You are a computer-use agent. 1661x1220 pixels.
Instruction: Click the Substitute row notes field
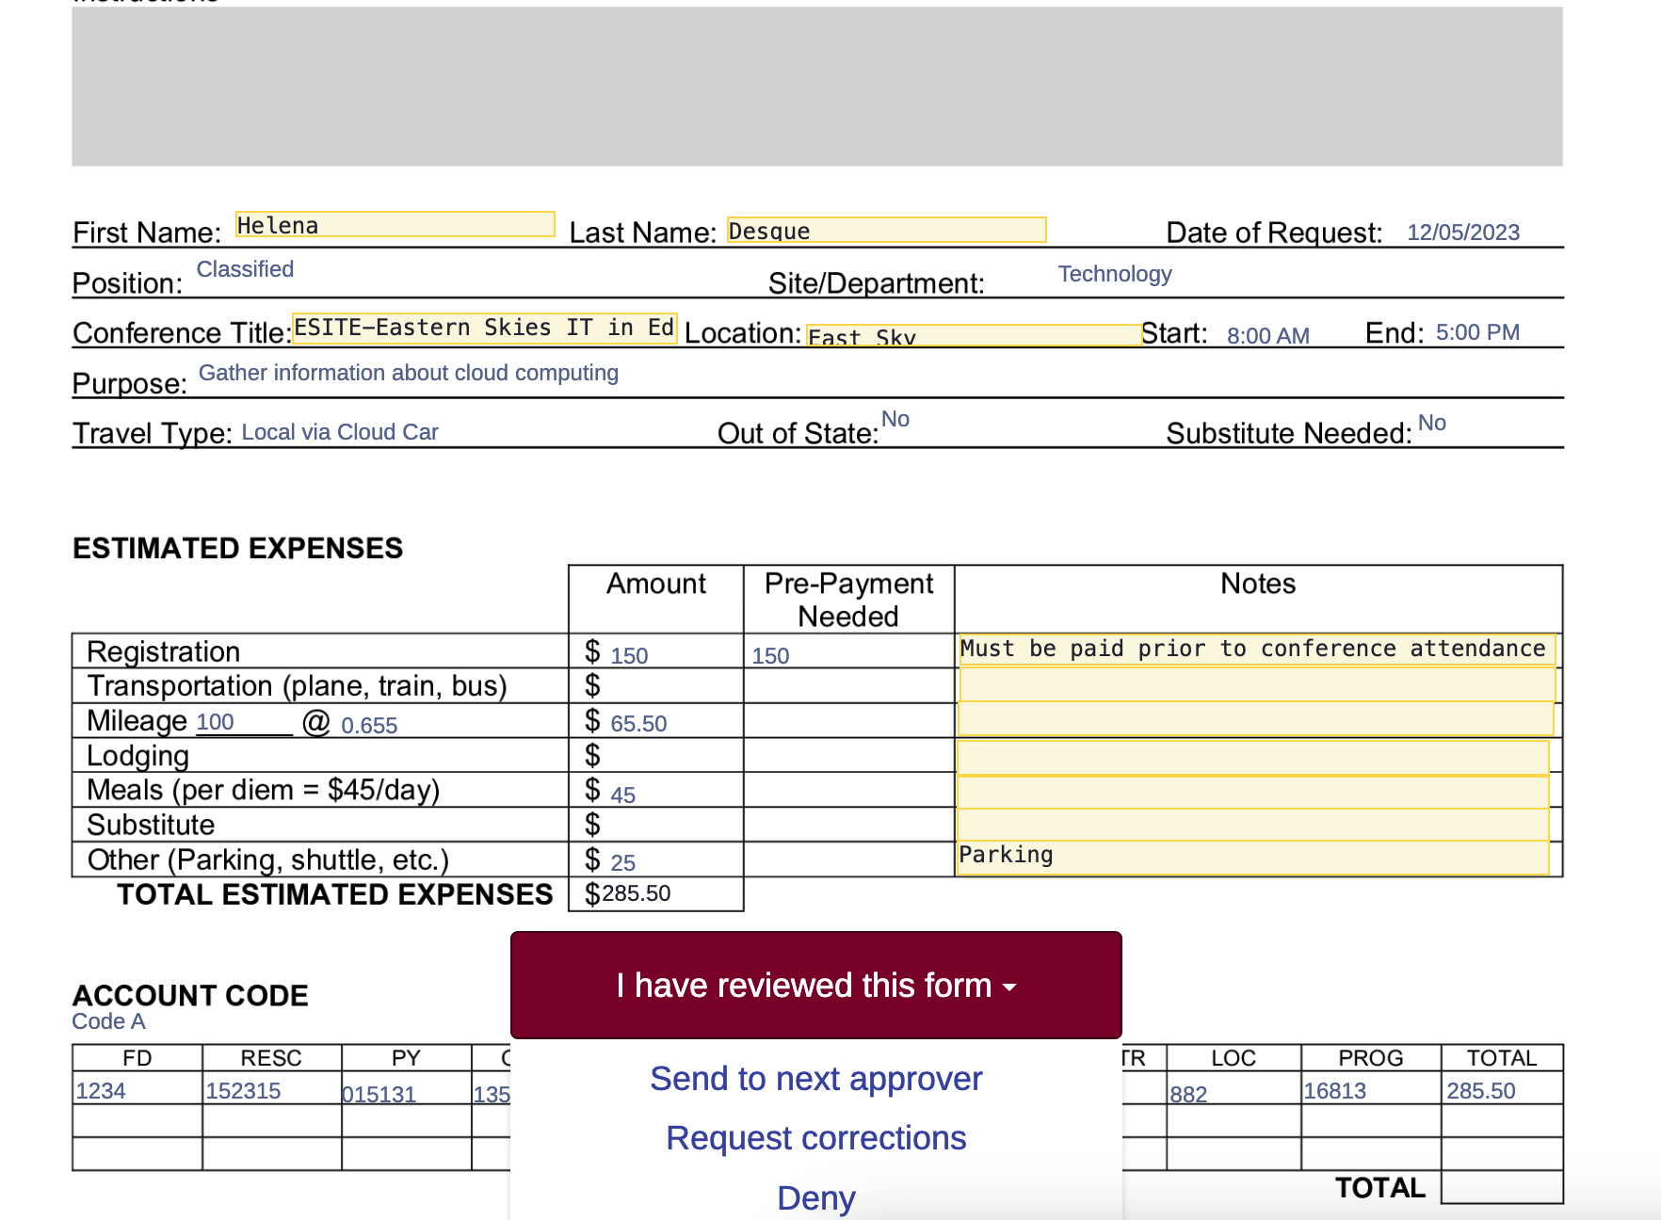(1252, 825)
